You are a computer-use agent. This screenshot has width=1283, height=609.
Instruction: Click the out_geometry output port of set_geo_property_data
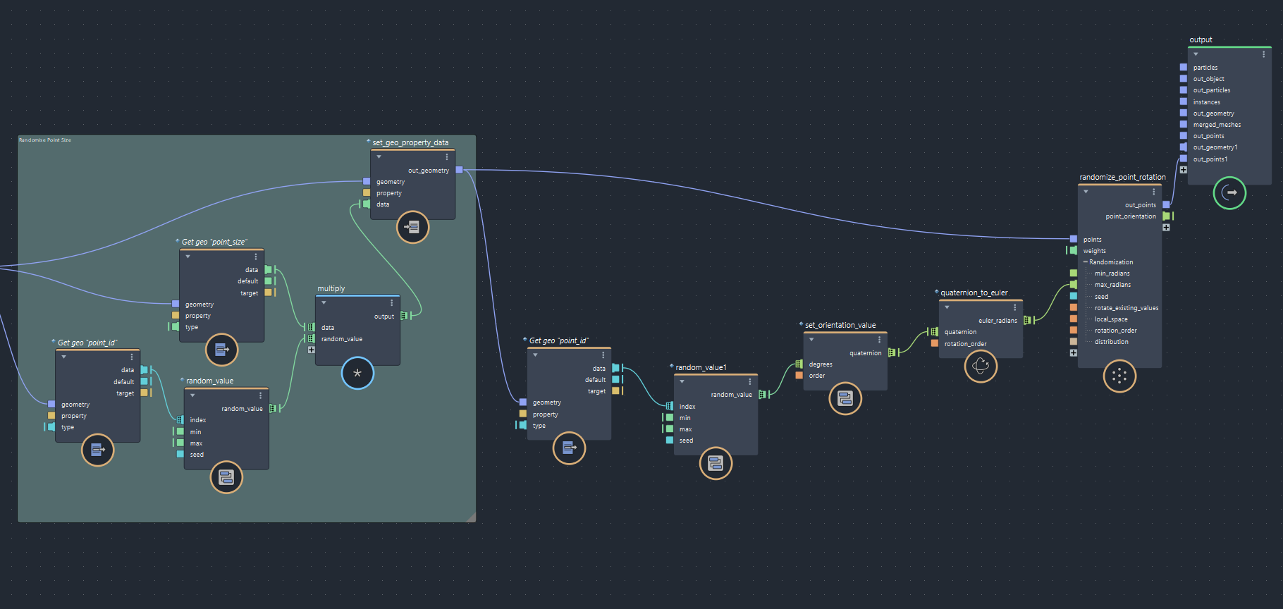459,170
